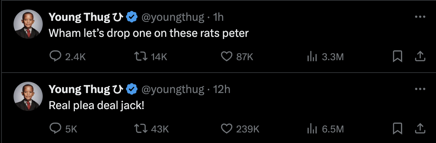Open the 12h timestamp link
436x143 pixels.
pyautogui.click(x=222, y=89)
